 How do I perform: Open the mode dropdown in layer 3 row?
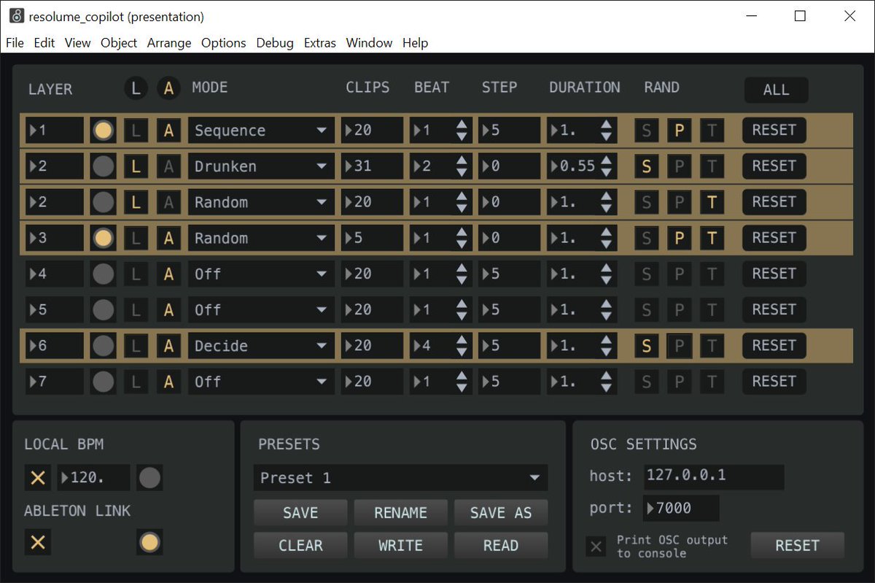261,238
